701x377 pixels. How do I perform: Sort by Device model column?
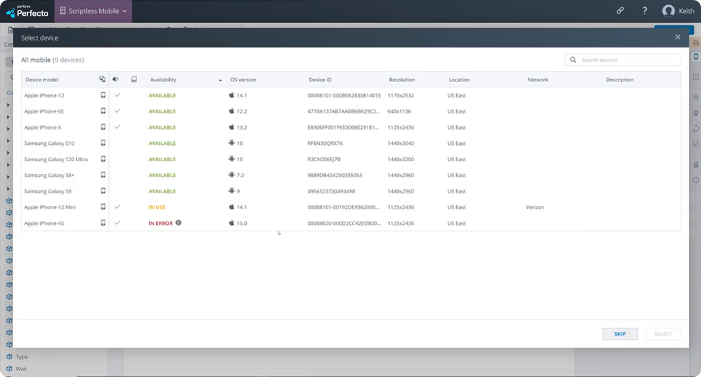tap(41, 79)
